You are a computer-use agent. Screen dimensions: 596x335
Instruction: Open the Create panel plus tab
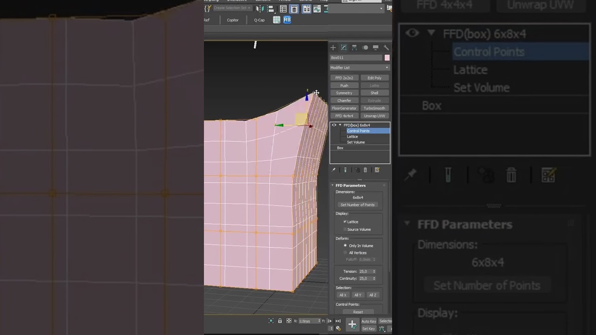[333, 47]
